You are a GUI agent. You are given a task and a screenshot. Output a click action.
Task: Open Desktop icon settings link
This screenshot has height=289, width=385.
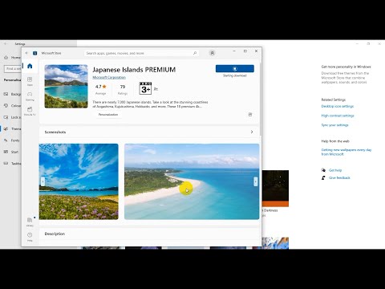coord(338,106)
